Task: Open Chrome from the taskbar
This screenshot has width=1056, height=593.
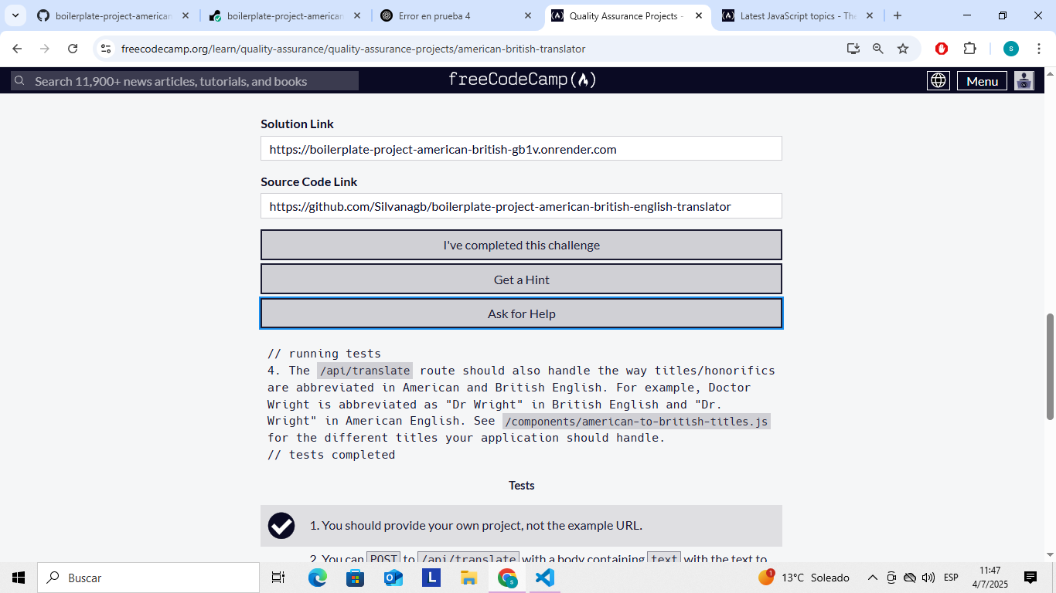Action: (507, 578)
